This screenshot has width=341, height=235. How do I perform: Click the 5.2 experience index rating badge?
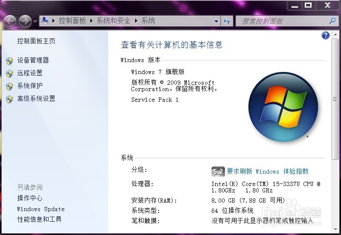pos(218,172)
